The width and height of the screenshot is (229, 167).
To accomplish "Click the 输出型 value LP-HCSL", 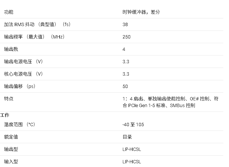I will pyautogui.click(x=132, y=149).
